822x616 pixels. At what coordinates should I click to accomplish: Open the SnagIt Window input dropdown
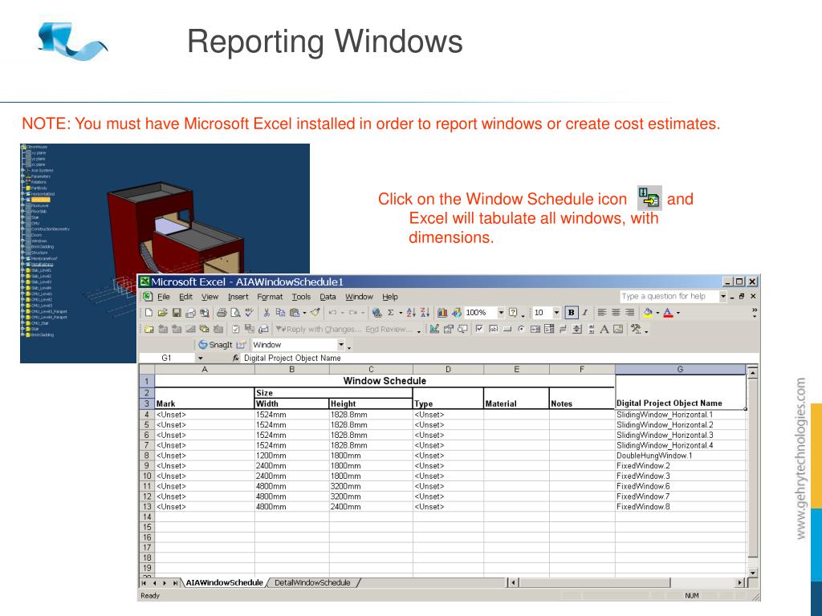(340, 345)
